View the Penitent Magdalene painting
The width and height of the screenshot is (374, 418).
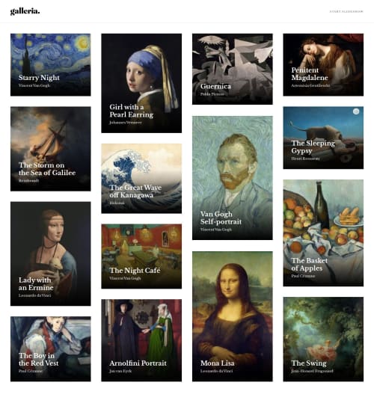pos(323,65)
